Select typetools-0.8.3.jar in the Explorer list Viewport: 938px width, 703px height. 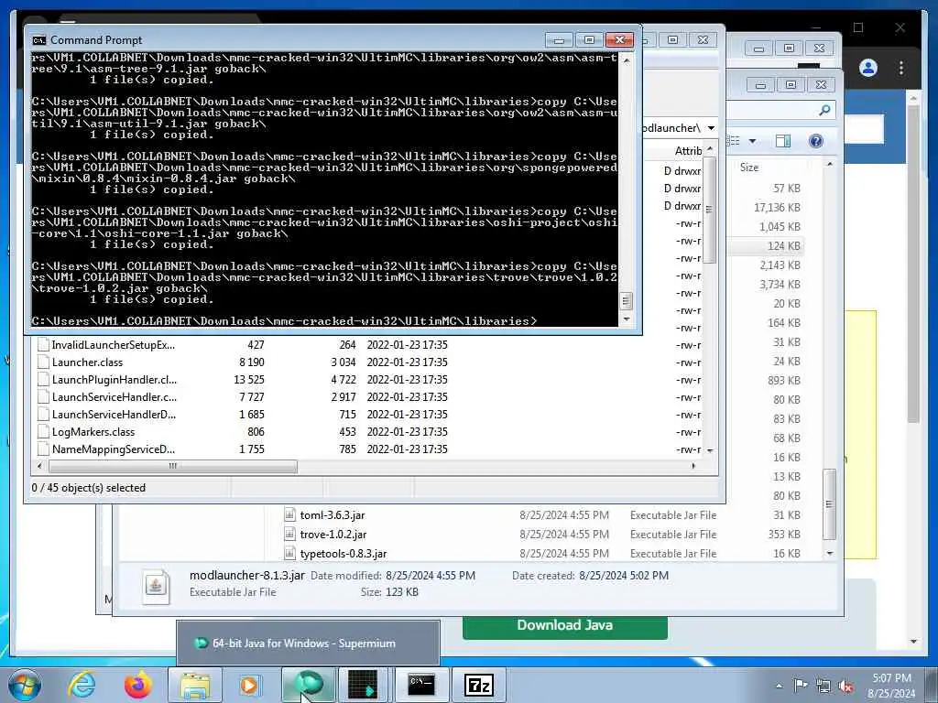[x=344, y=554]
